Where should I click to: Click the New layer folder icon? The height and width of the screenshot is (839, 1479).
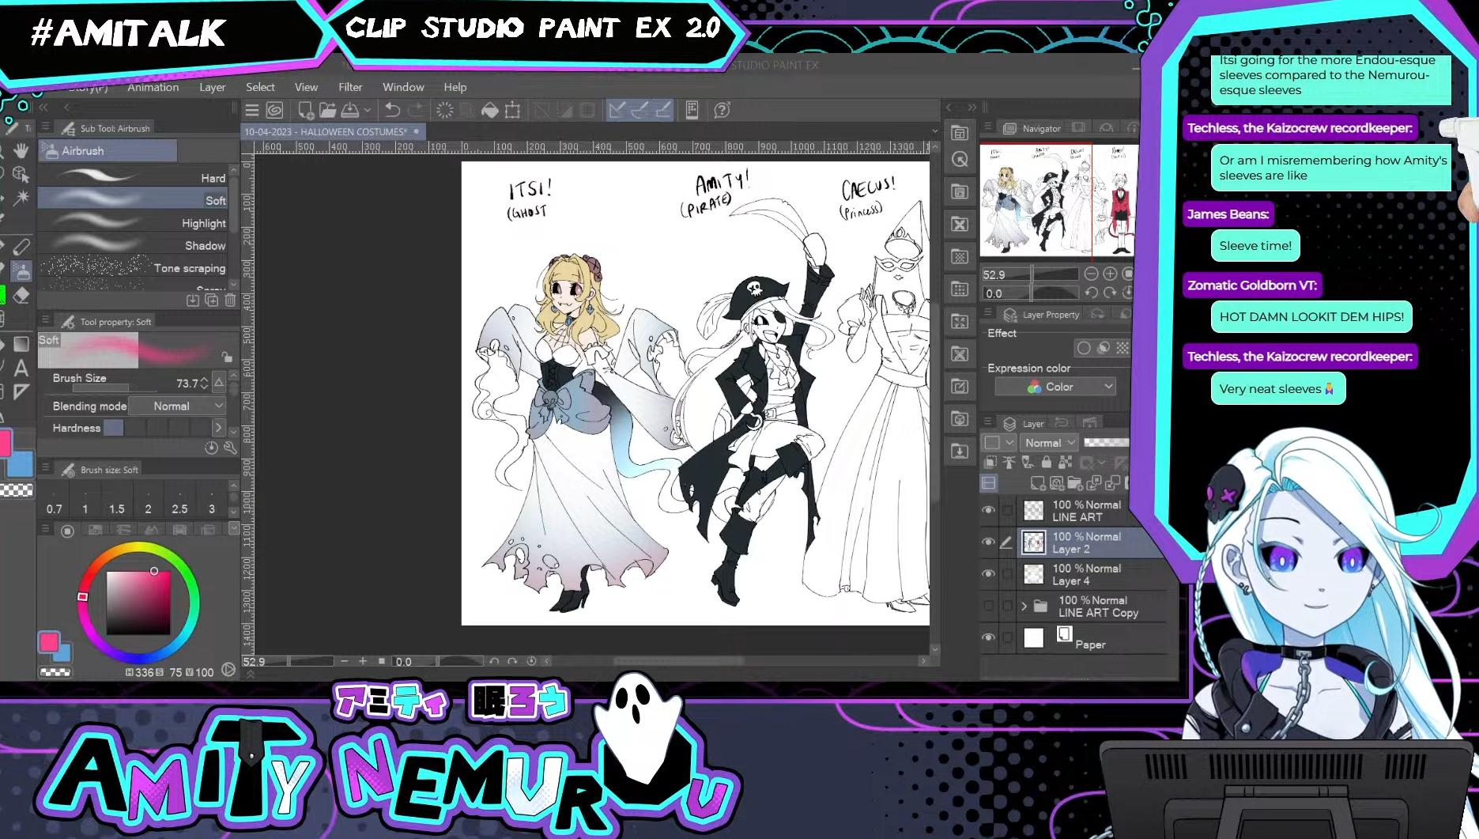1074,482
